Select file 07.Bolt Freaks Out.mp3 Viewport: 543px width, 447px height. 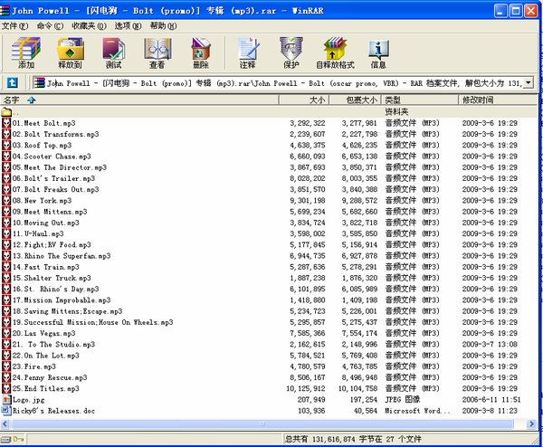pos(55,189)
